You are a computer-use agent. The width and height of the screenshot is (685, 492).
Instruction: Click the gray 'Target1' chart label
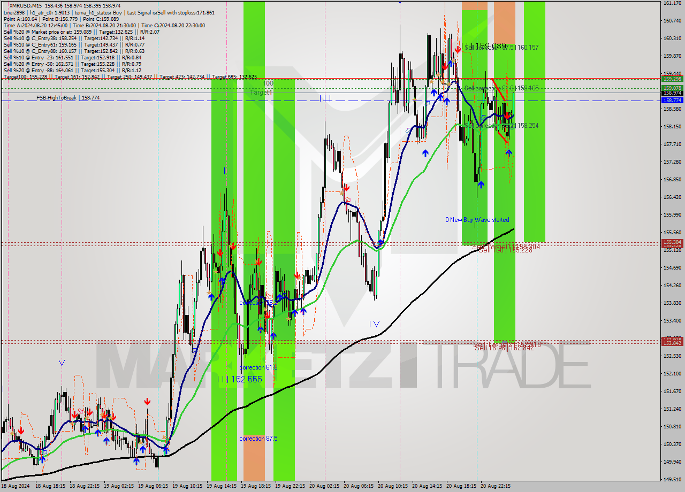click(261, 93)
